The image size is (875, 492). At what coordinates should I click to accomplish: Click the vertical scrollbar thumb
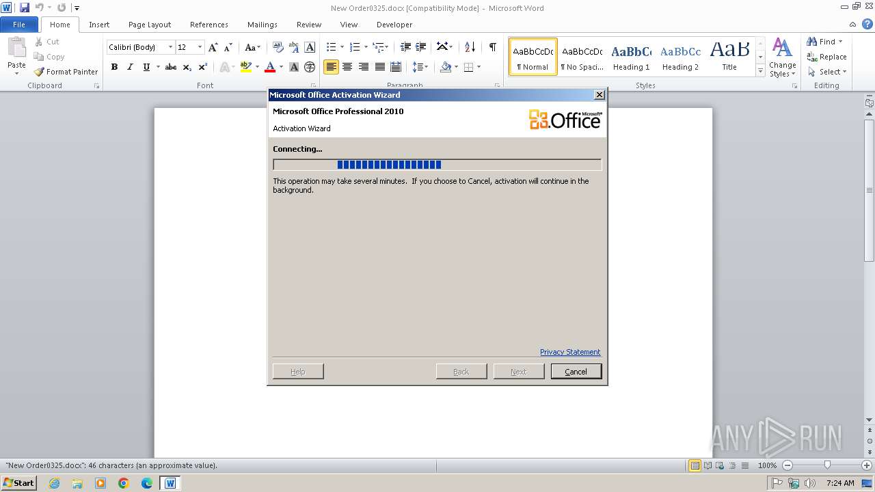point(870,189)
